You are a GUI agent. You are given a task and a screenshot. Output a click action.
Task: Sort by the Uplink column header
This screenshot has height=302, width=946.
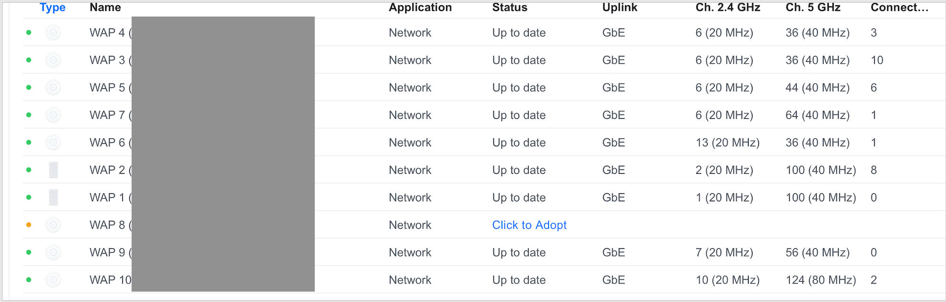click(619, 8)
